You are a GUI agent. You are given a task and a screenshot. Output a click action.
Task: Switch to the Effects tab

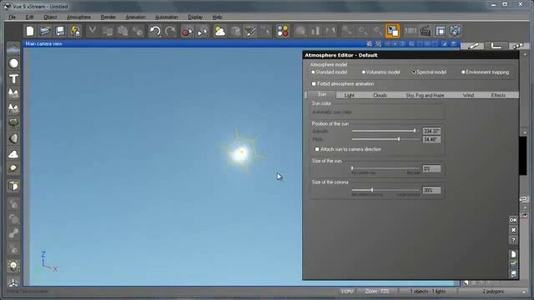tap(498, 95)
